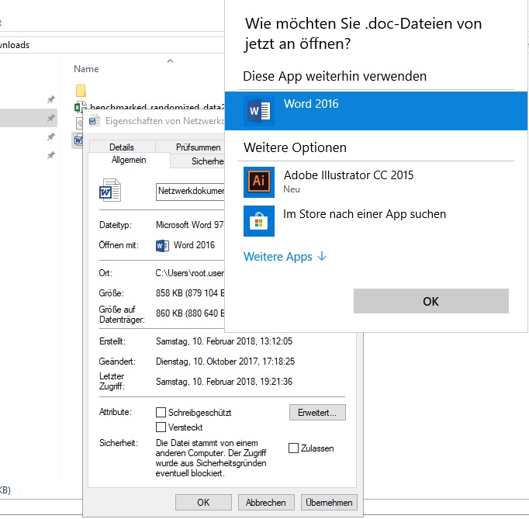Switch to the Details tab
This screenshot has width=529, height=519.
tap(122, 147)
